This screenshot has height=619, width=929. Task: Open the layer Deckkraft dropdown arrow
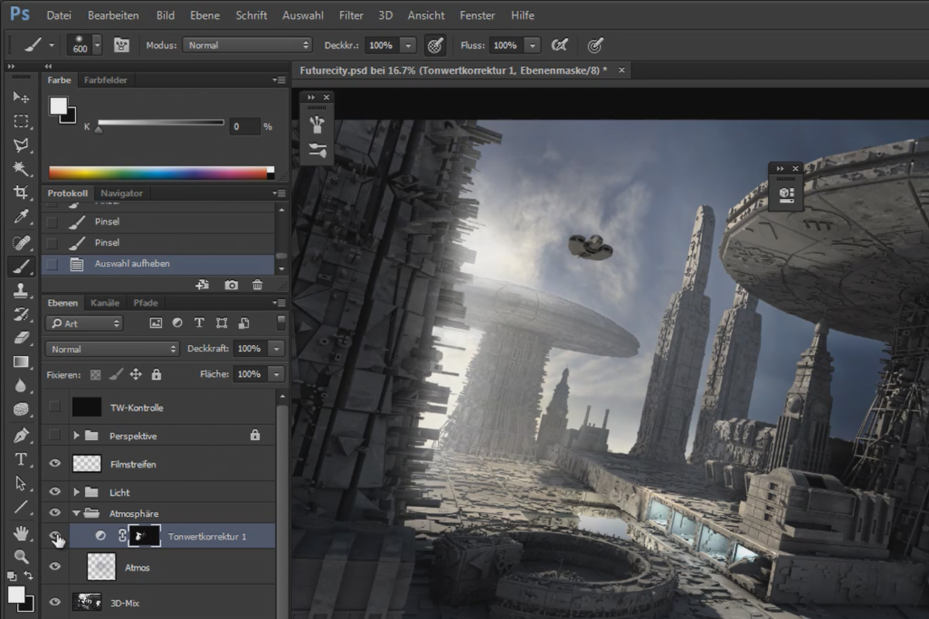276,349
